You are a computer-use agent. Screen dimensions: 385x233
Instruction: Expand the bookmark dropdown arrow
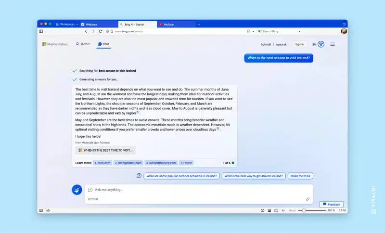click(254, 31)
